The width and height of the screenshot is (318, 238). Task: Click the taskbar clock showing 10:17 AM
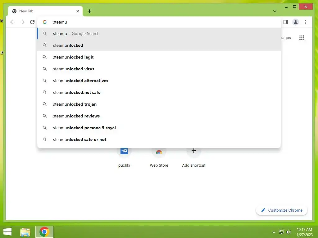point(304,232)
